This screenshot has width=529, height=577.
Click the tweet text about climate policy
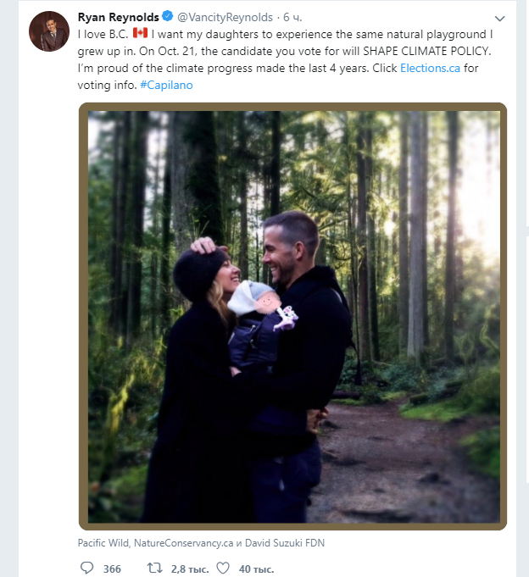coord(288,50)
